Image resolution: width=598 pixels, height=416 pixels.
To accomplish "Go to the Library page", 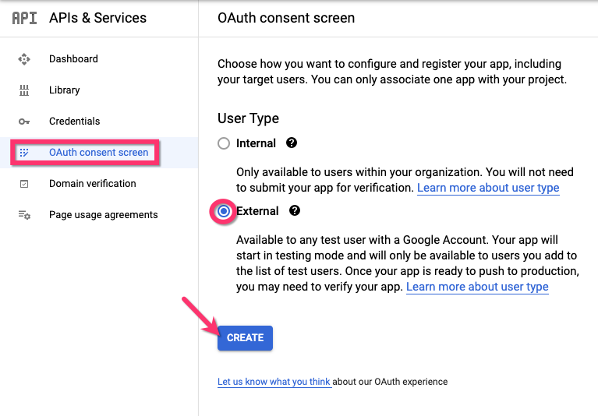I will [x=65, y=90].
